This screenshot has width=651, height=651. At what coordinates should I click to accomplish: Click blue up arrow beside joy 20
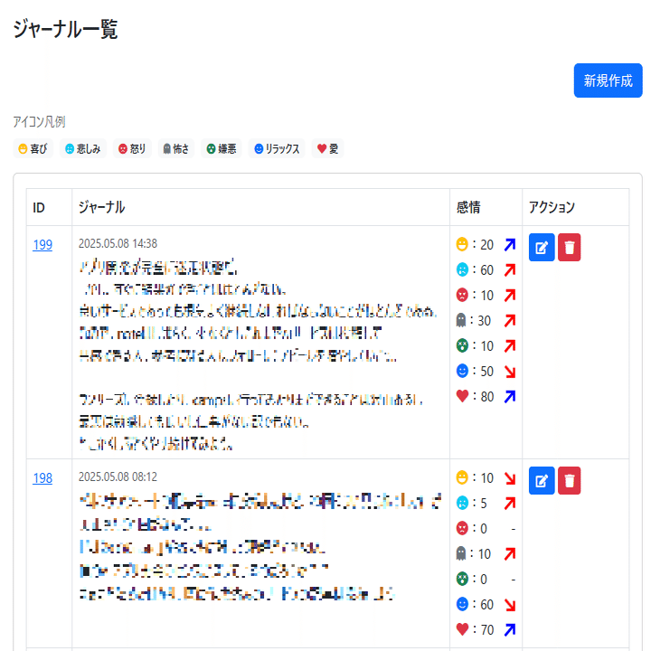[x=510, y=244]
